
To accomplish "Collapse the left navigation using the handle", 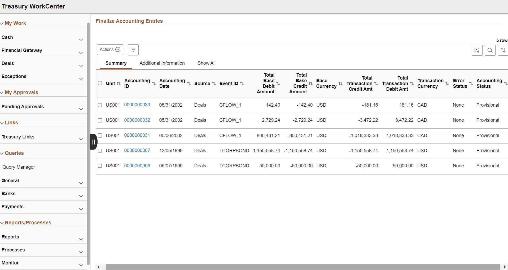I will coord(93,142).
